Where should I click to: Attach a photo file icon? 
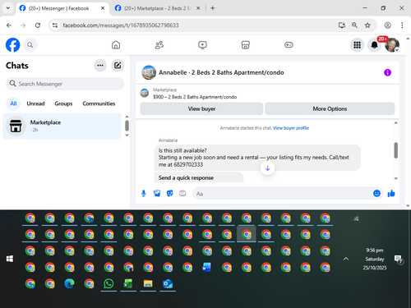(x=157, y=194)
